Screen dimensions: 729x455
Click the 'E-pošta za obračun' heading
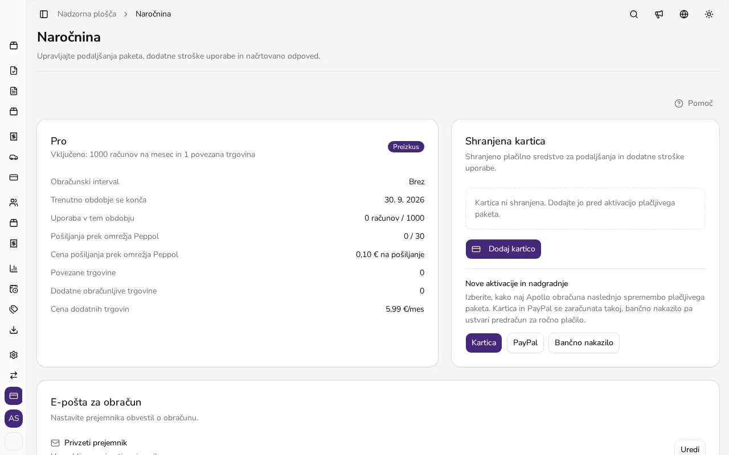pos(96,402)
